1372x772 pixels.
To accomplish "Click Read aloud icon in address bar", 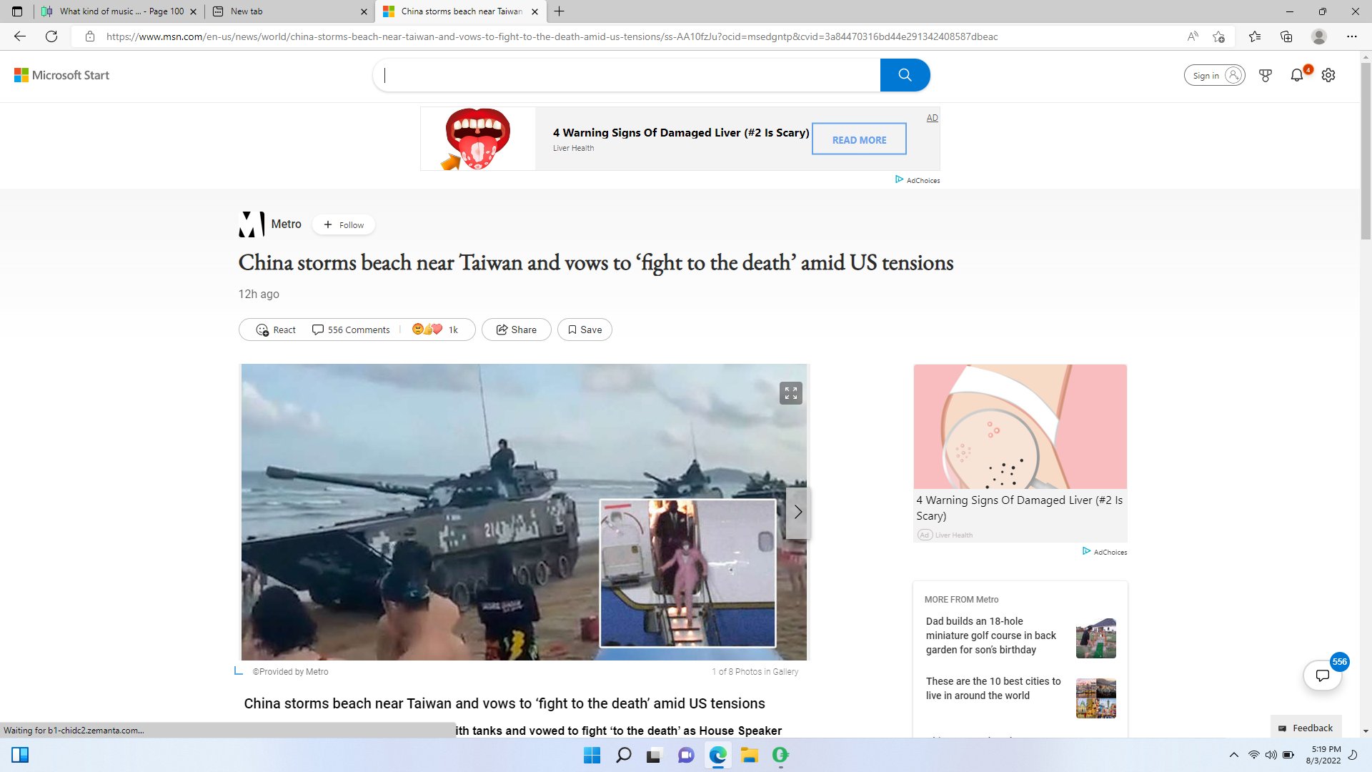I will click(1193, 36).
